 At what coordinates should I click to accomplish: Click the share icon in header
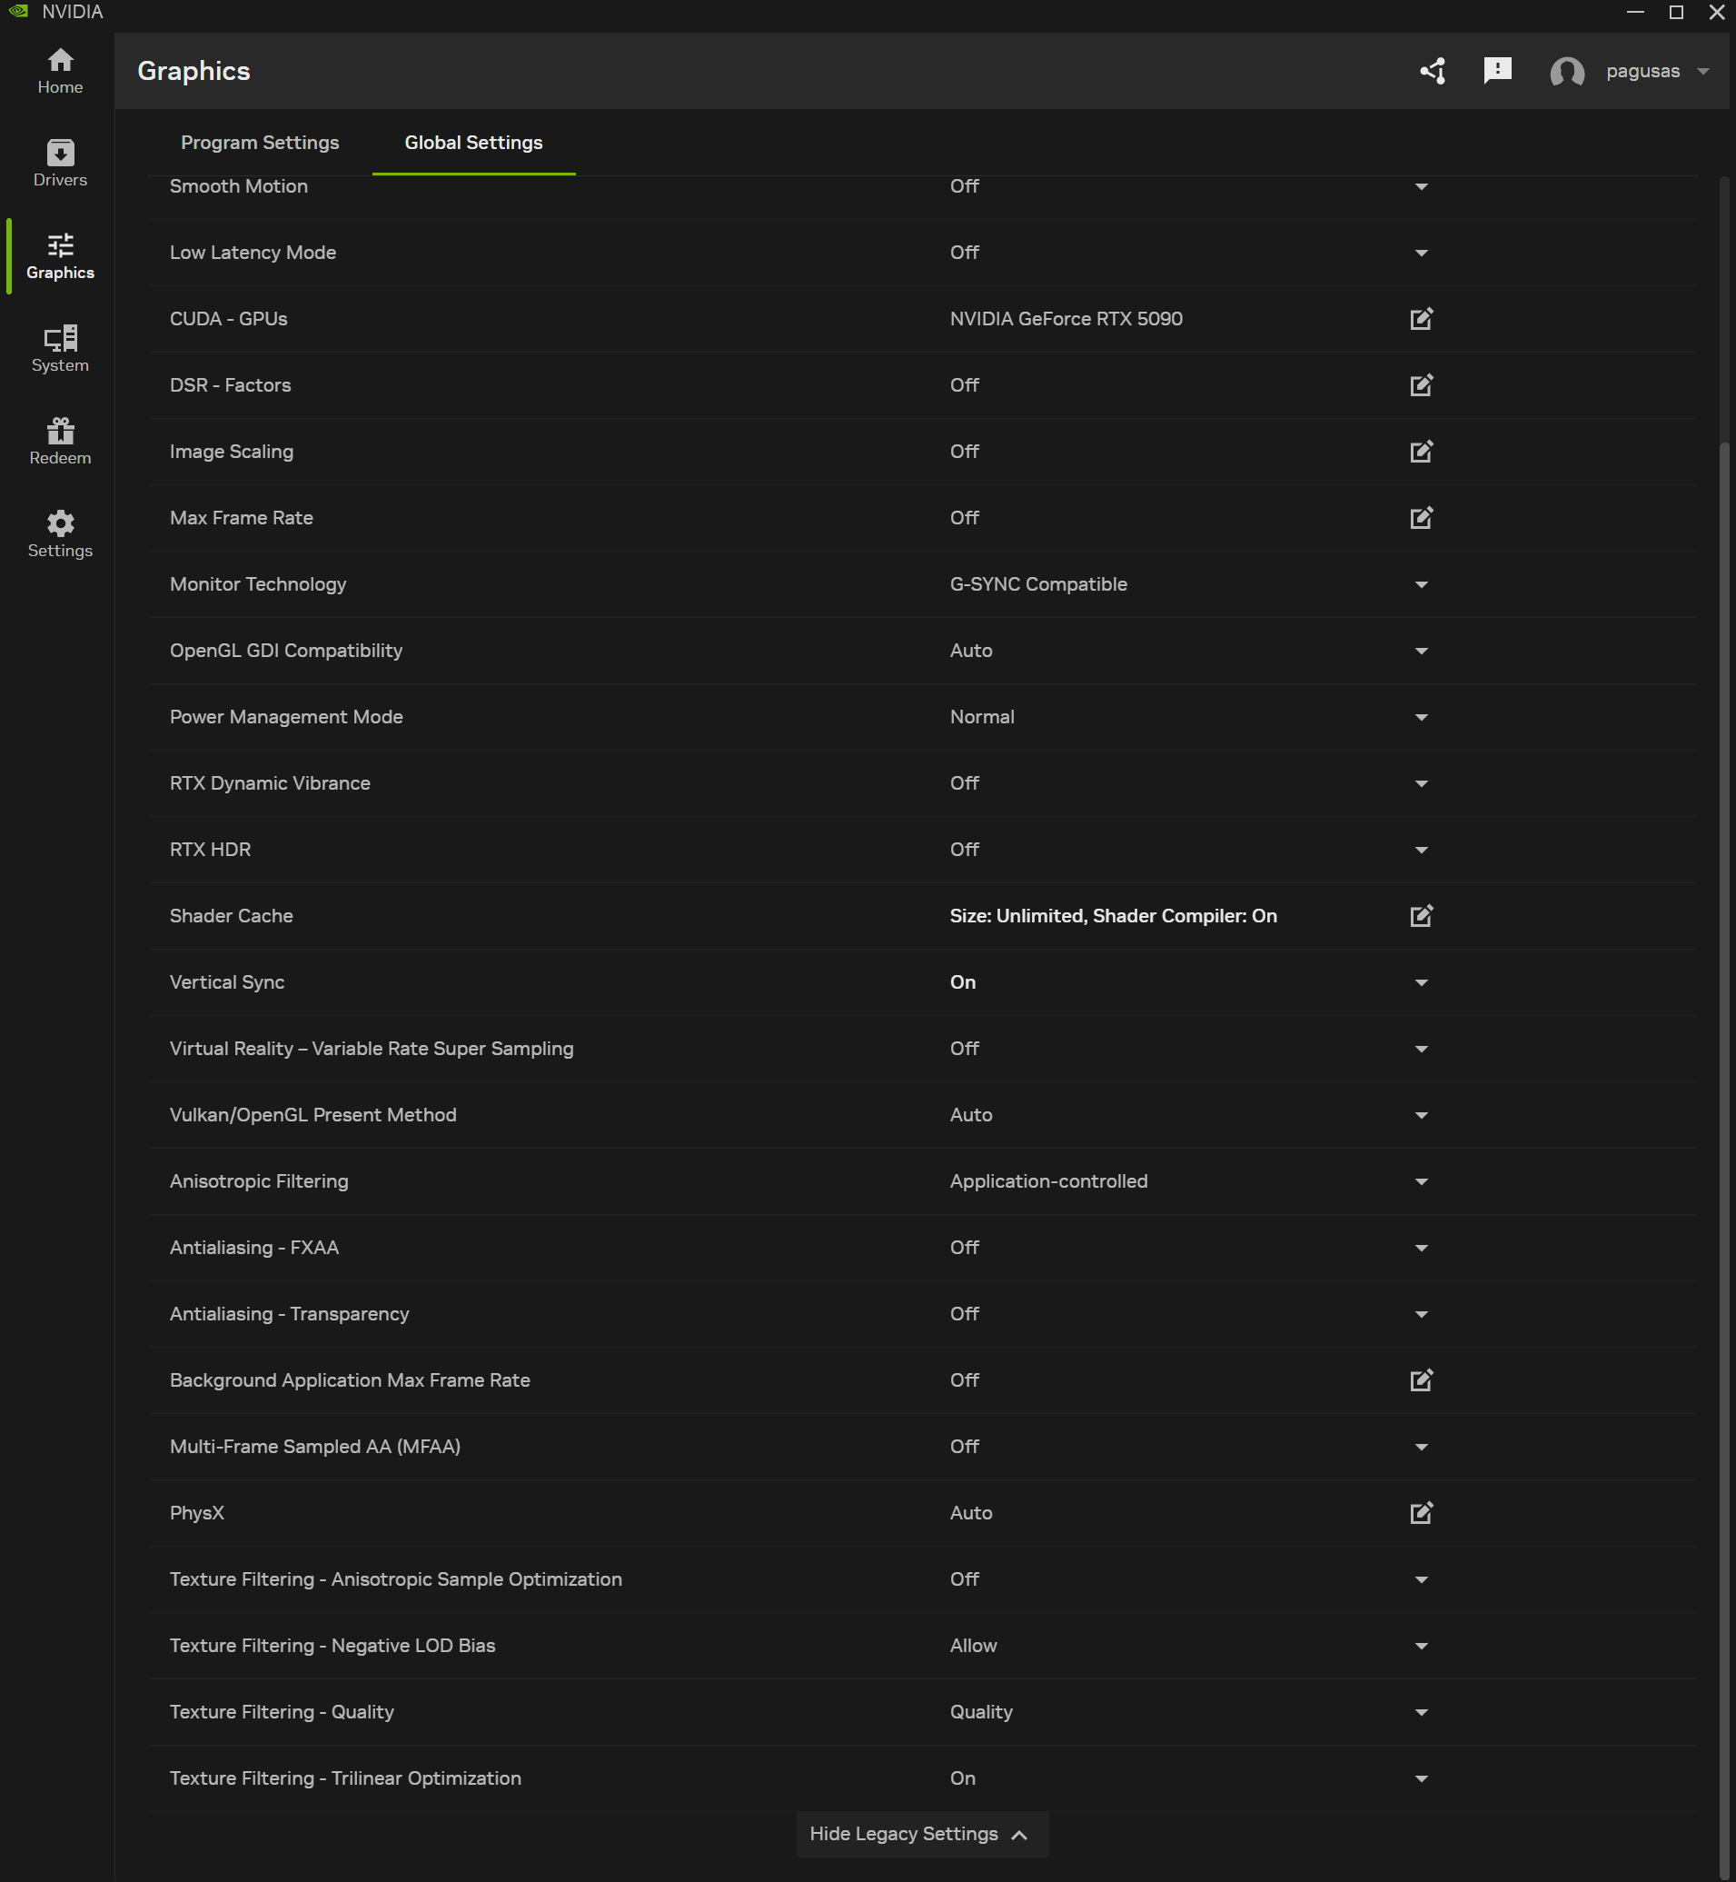pyautogui.click(x=1433, y=72)
